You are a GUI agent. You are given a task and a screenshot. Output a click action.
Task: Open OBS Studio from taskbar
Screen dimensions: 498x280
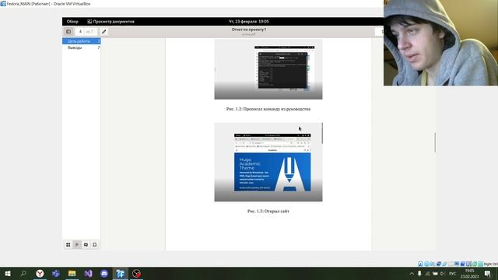click(137, 273)
